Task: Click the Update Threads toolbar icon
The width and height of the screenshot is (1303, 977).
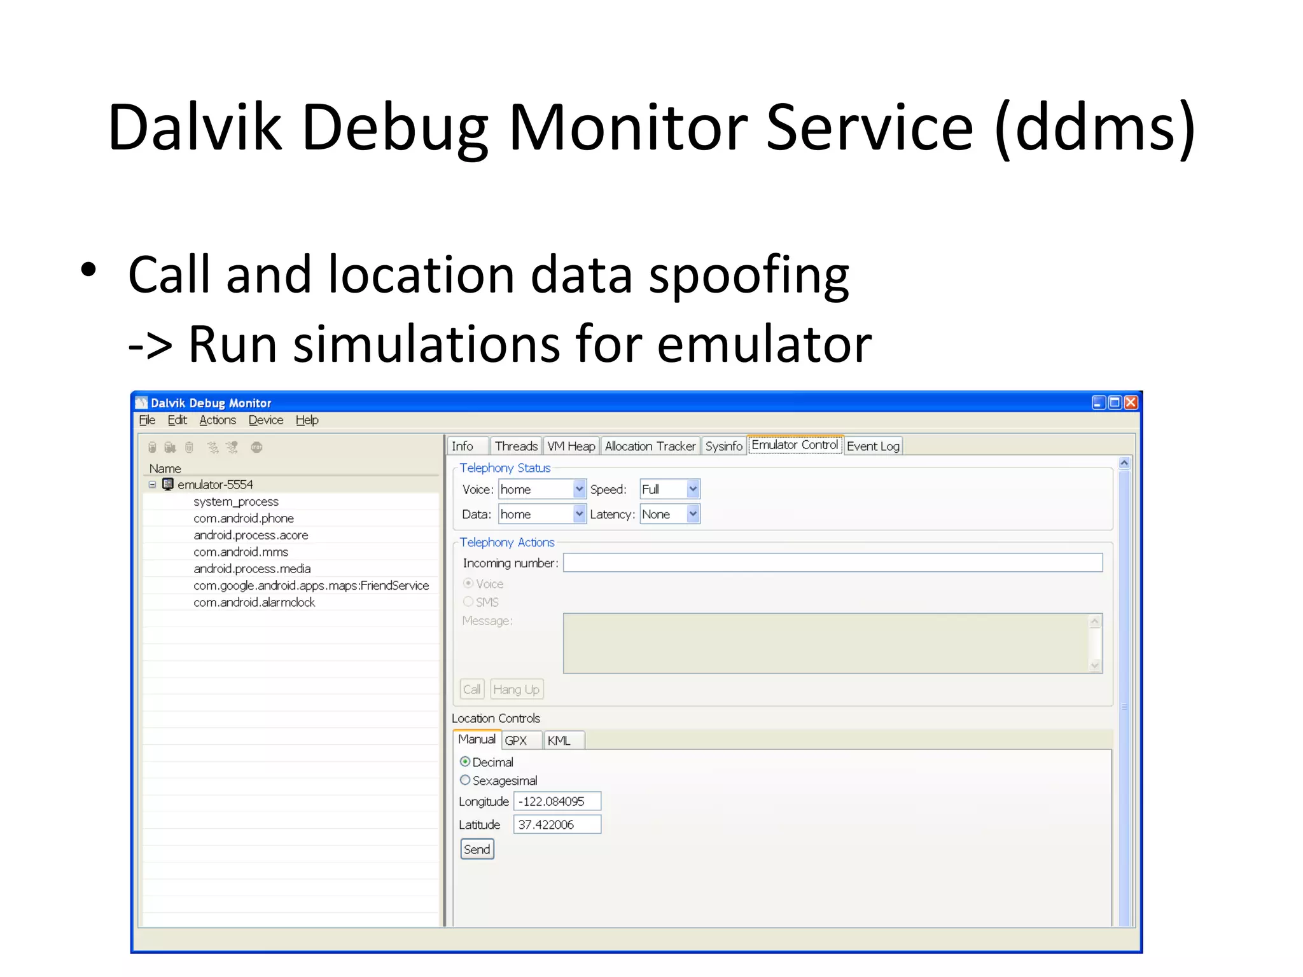Action: 213,447
